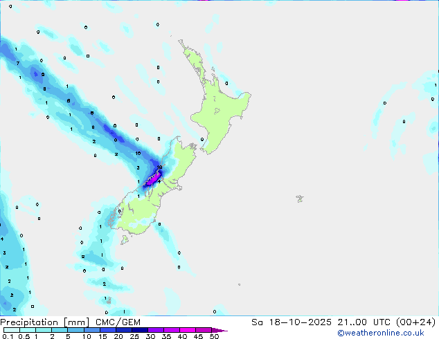Click Stewart Island south of South Island
The image size is (439, 339).
(x=125, y=239)
